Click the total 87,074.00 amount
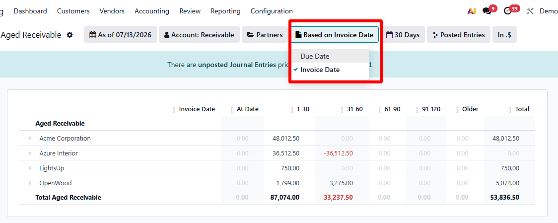Screen dimensions: 558x223 coord(285,197)
